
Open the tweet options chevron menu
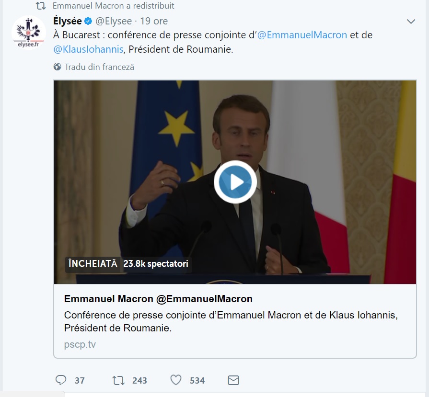pyautogui.click(x=411, y=22)
